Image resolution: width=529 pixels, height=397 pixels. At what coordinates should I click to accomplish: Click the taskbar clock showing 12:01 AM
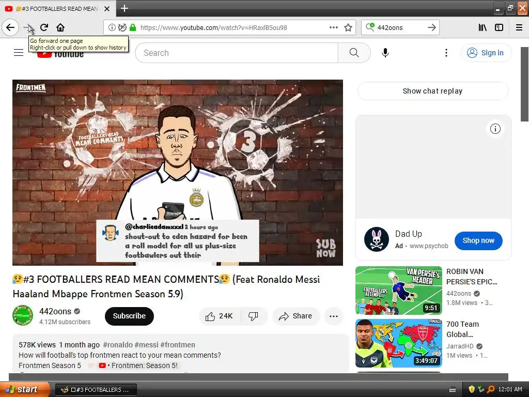point(510,389)
